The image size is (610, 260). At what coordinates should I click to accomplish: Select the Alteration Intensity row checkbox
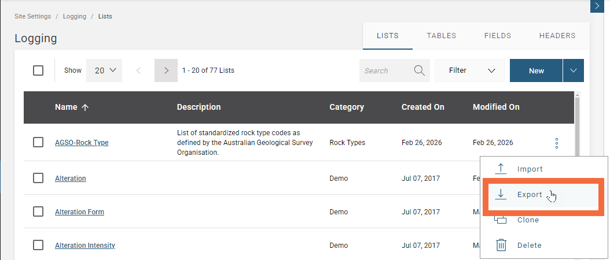38,246
